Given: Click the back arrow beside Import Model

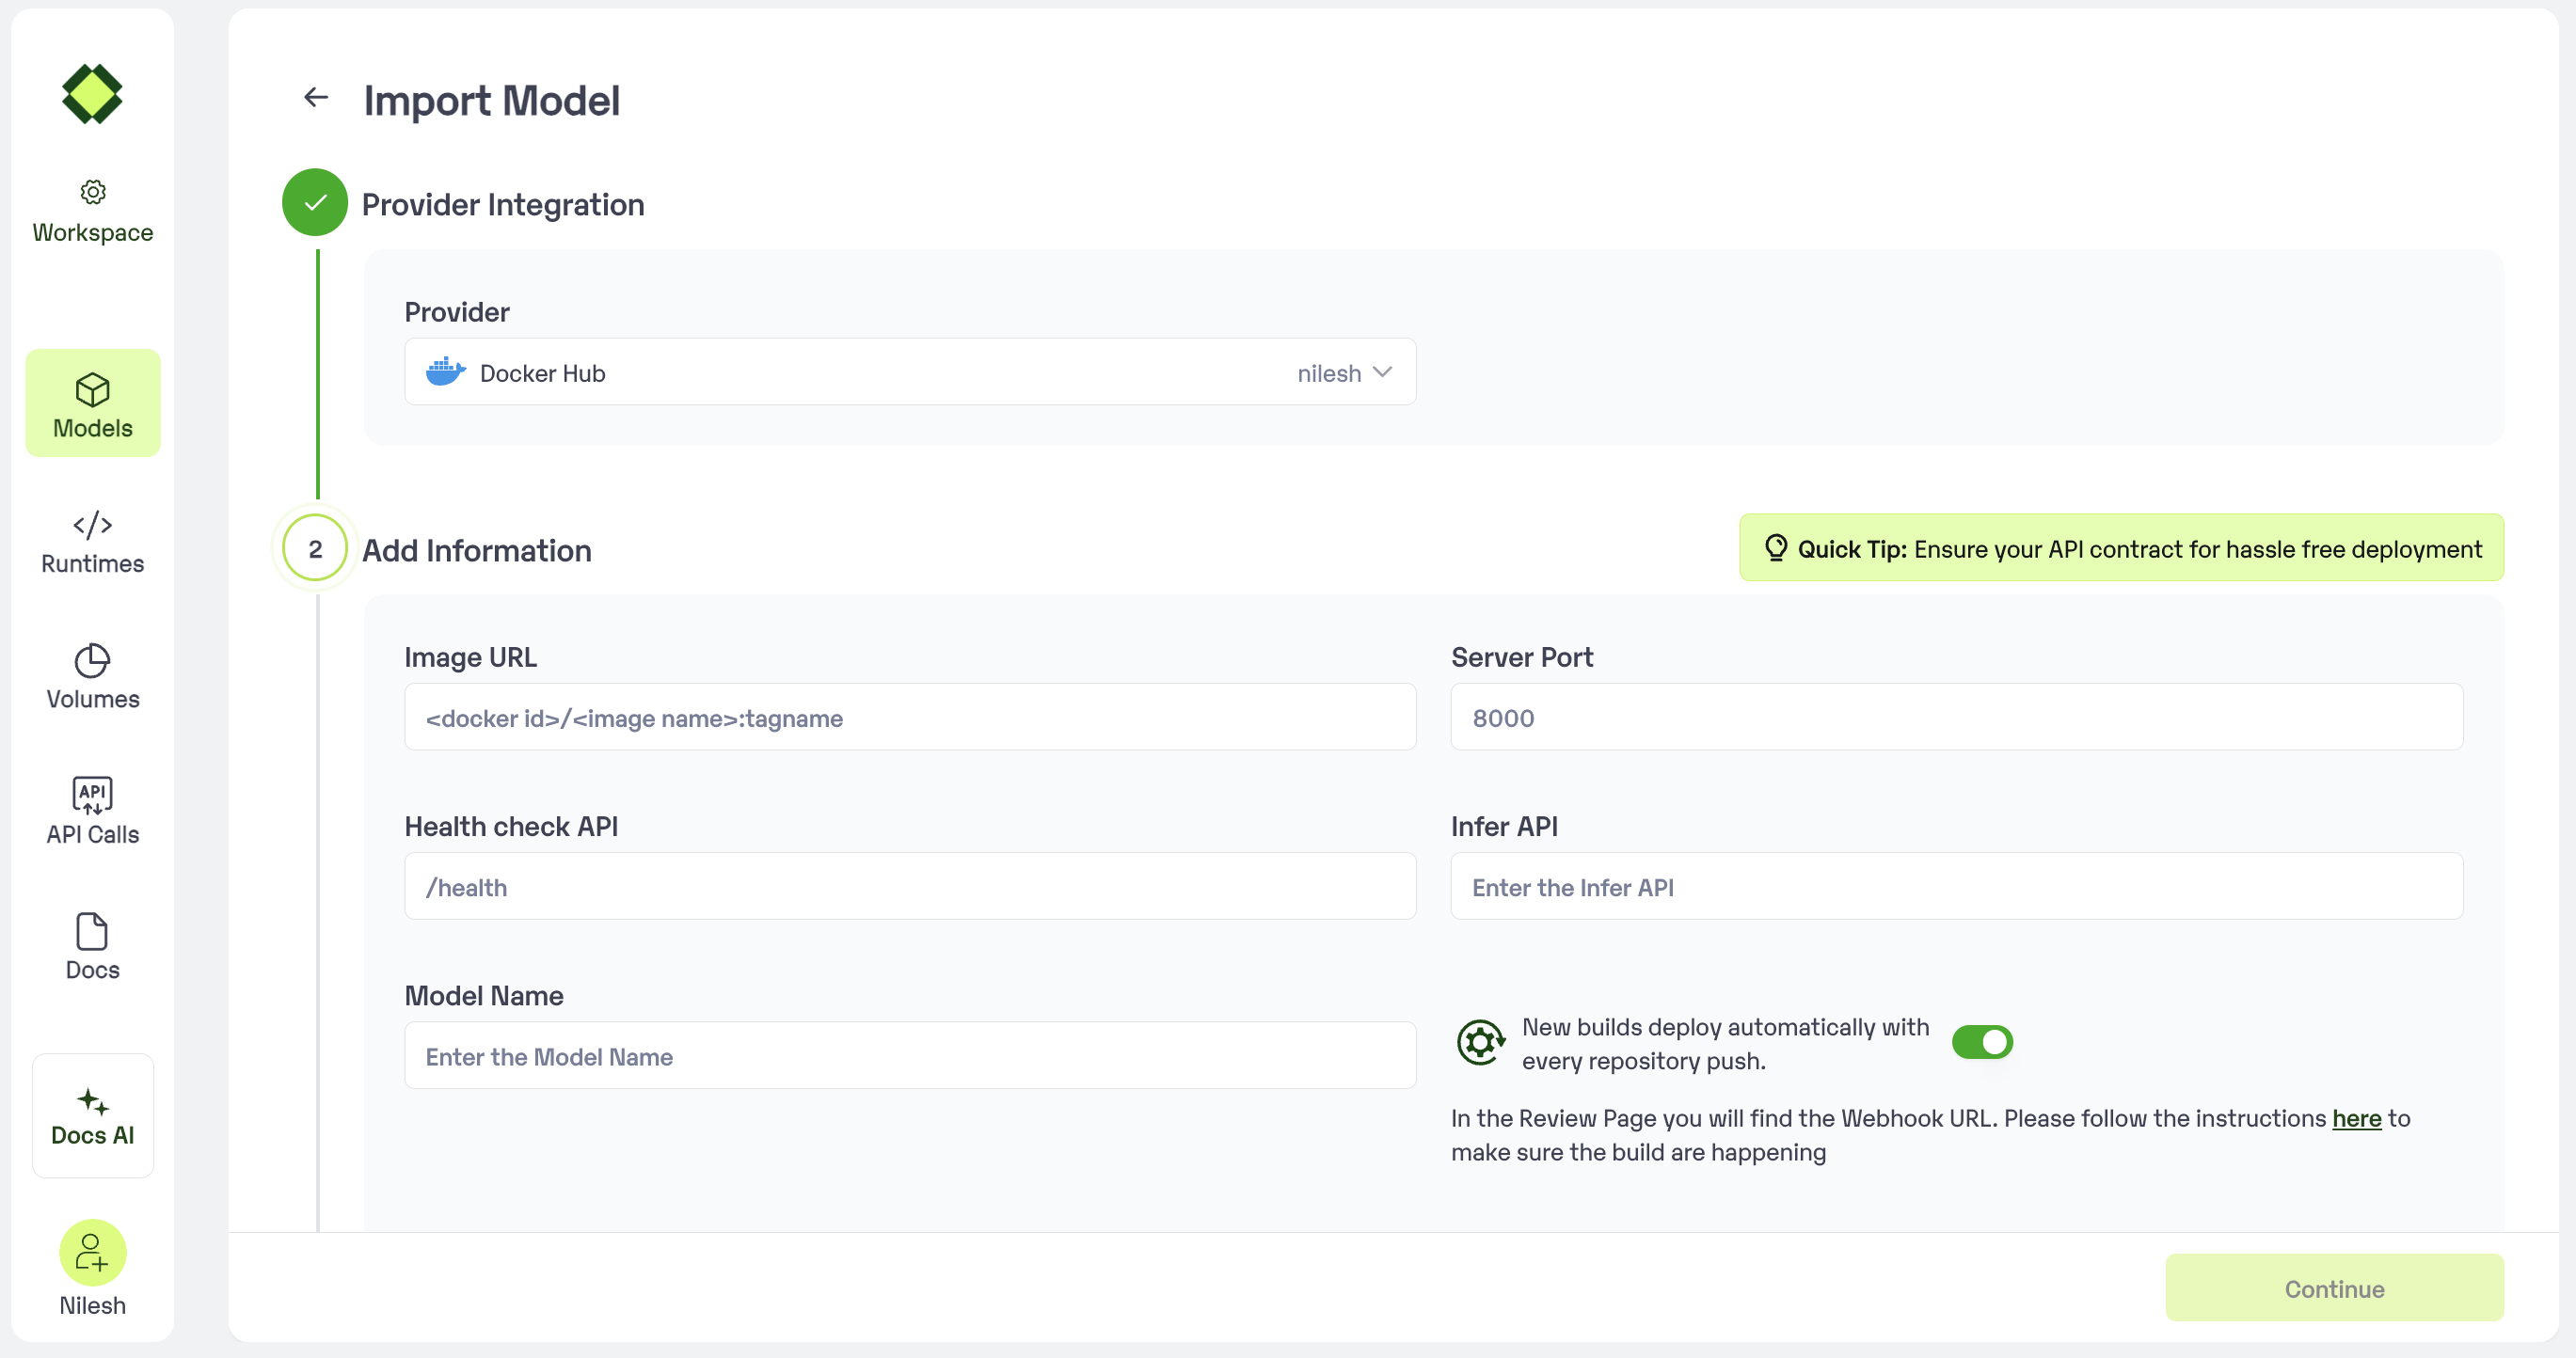Looking at the screenshot, I should (x=316, y=97).
